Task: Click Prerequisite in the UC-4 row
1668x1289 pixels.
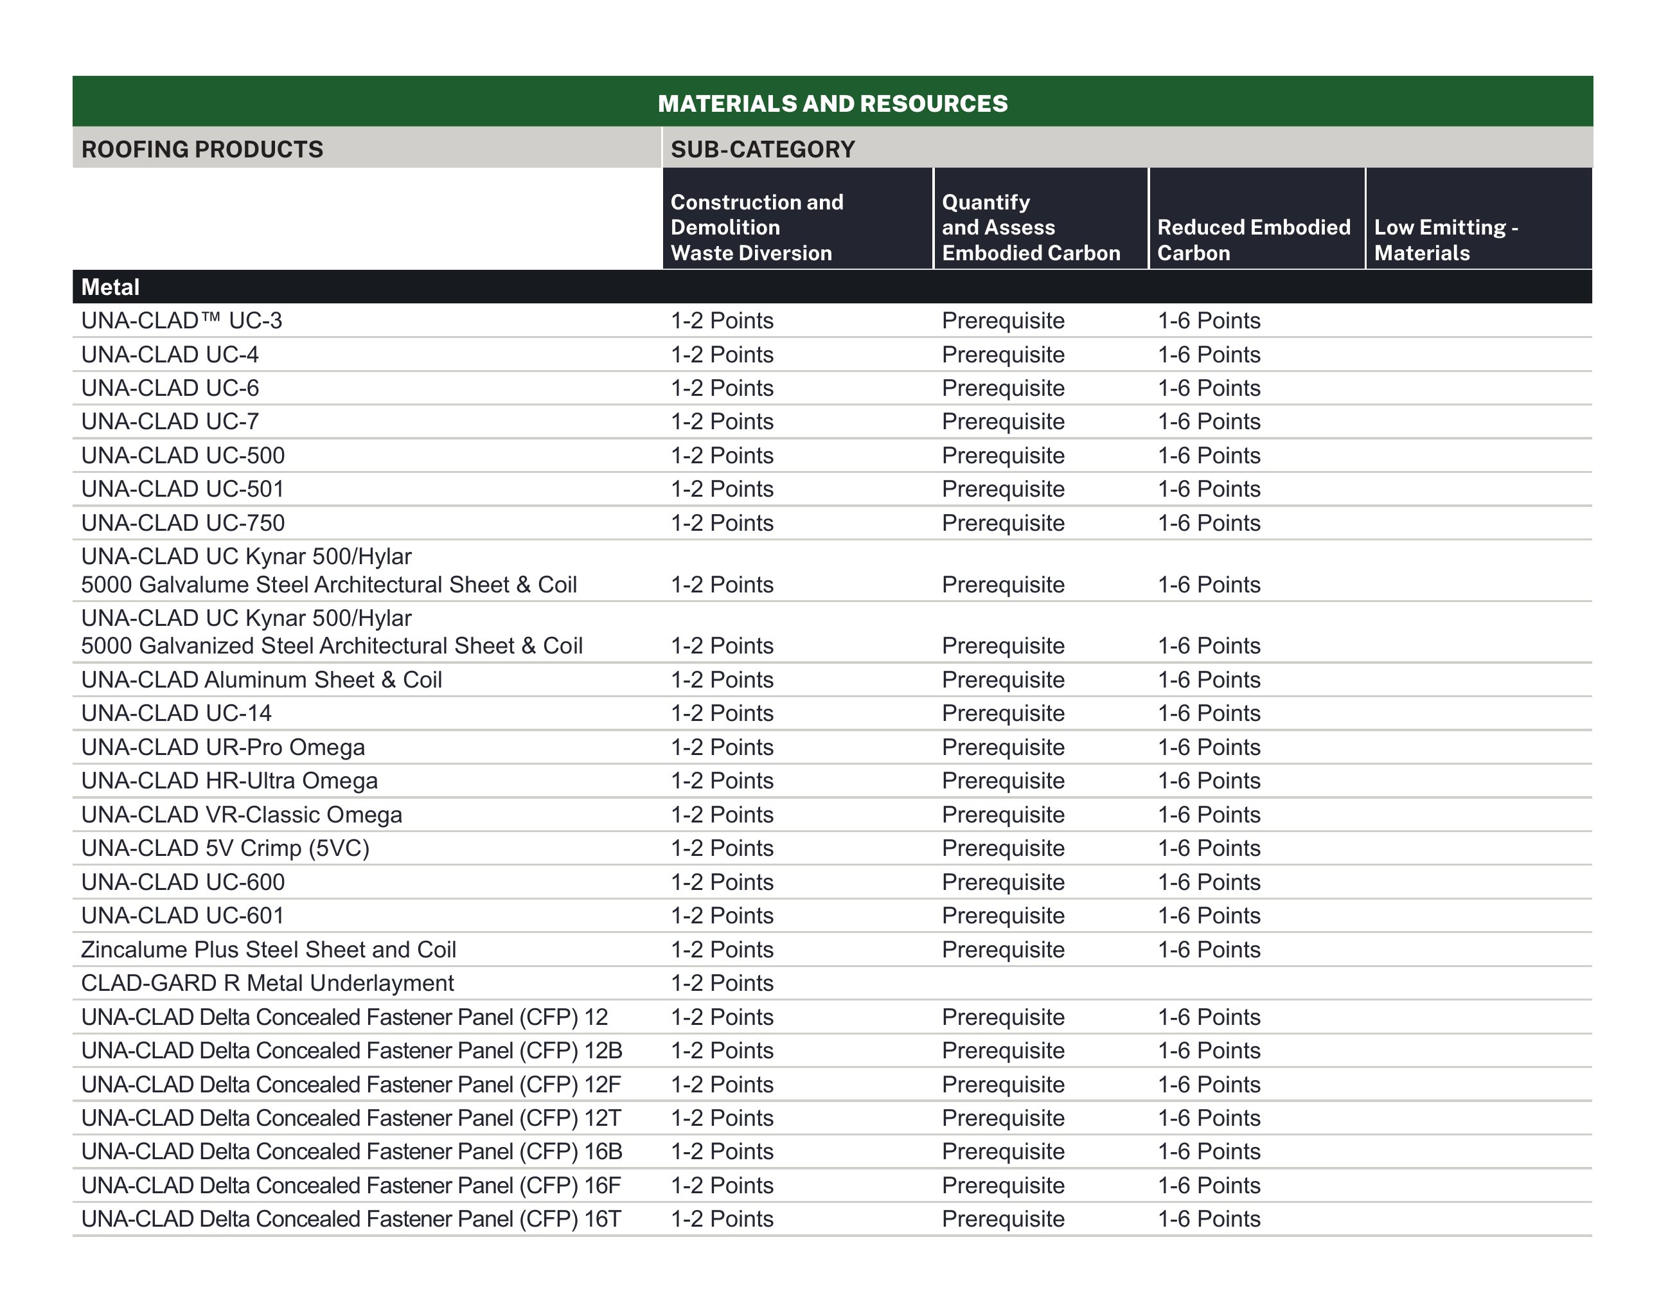Action: click(x=1003, y=355)
